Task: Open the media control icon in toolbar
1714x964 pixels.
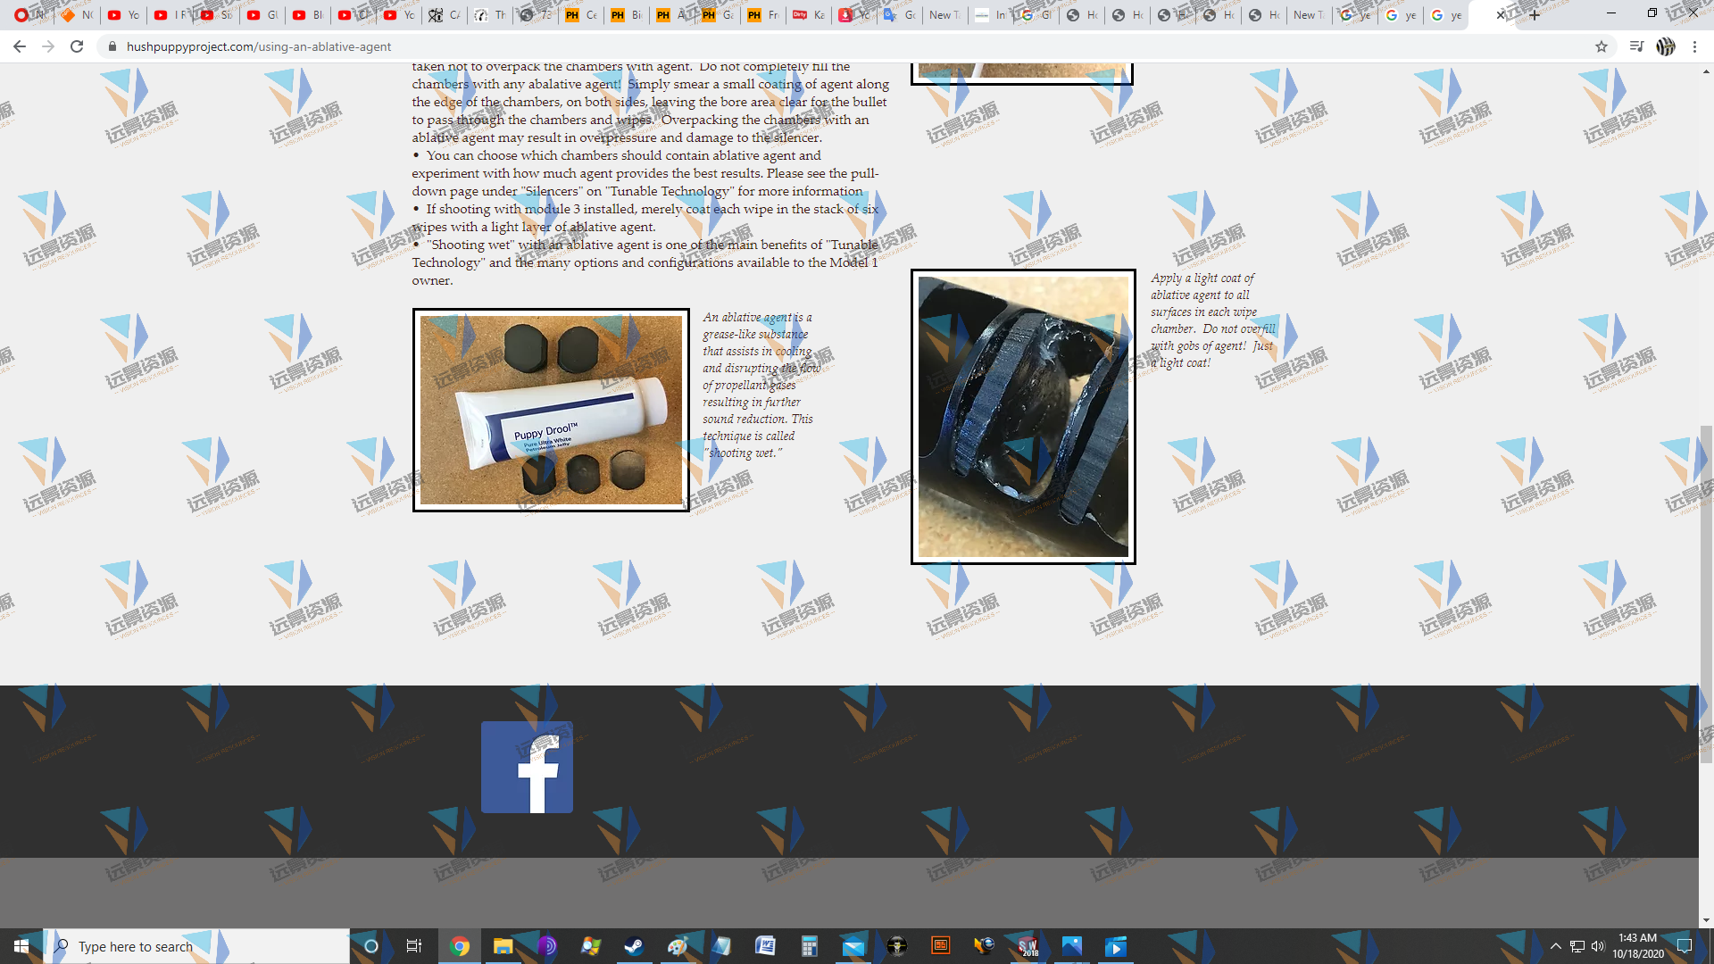Action: point(1635,46)
